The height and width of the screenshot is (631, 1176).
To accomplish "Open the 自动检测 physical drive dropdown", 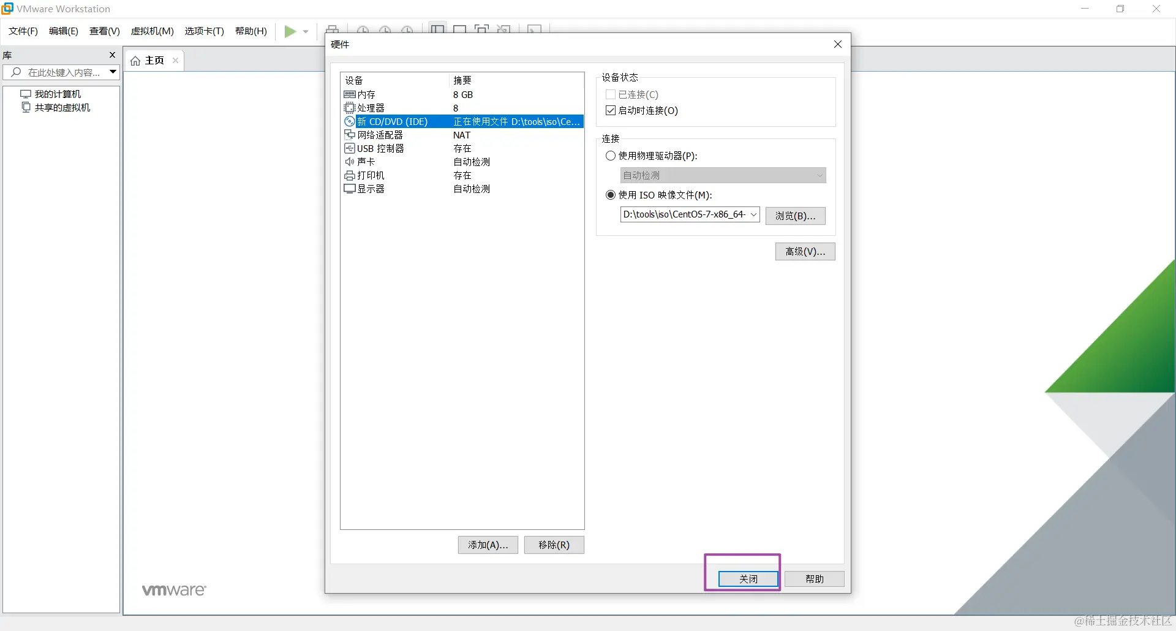I will pyautogui.click(x=723, y=175).
